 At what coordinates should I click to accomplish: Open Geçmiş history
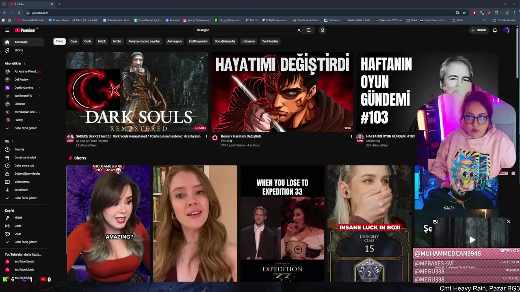(23, 149)
